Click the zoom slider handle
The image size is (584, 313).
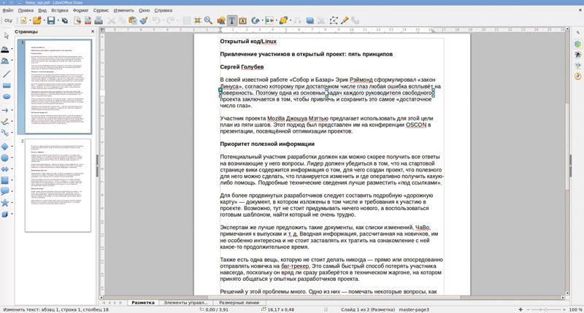pyautogui.click(x=545, y=309)
